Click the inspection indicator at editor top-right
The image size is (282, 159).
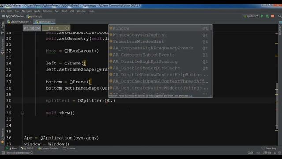point(277,34)
